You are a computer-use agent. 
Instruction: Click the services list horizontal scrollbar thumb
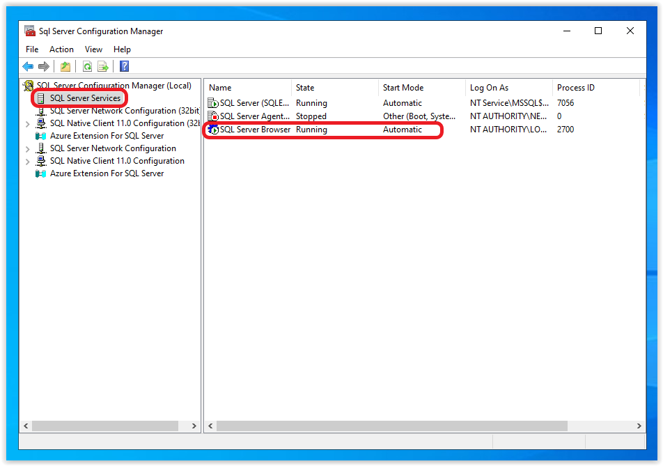pos(392,426)
